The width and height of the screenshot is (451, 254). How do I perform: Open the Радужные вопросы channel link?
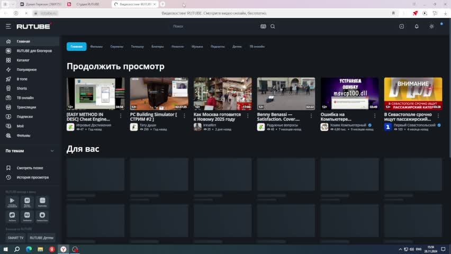pyautogui.click(x=282, y=125)
